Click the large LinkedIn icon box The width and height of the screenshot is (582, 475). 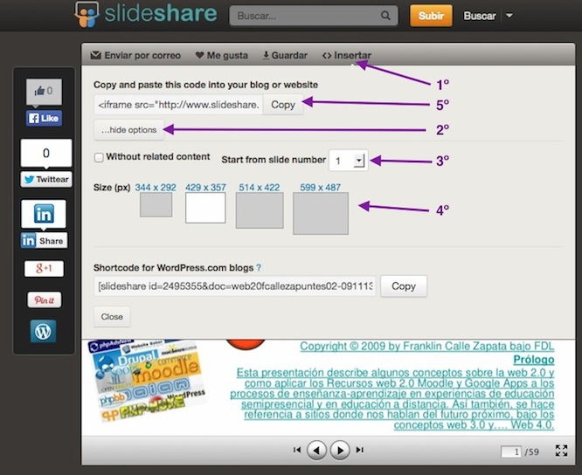coord(44,214)
